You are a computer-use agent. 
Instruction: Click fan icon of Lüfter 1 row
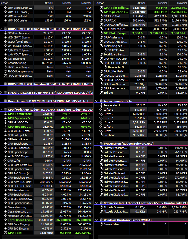click(101, 110)
